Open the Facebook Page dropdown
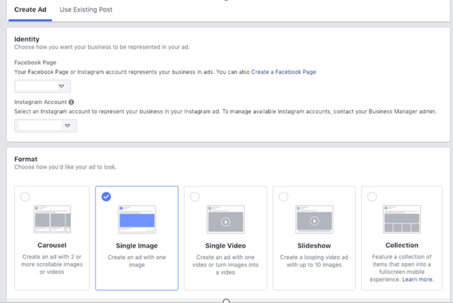The image size is (453, 303). pos(42,86)
